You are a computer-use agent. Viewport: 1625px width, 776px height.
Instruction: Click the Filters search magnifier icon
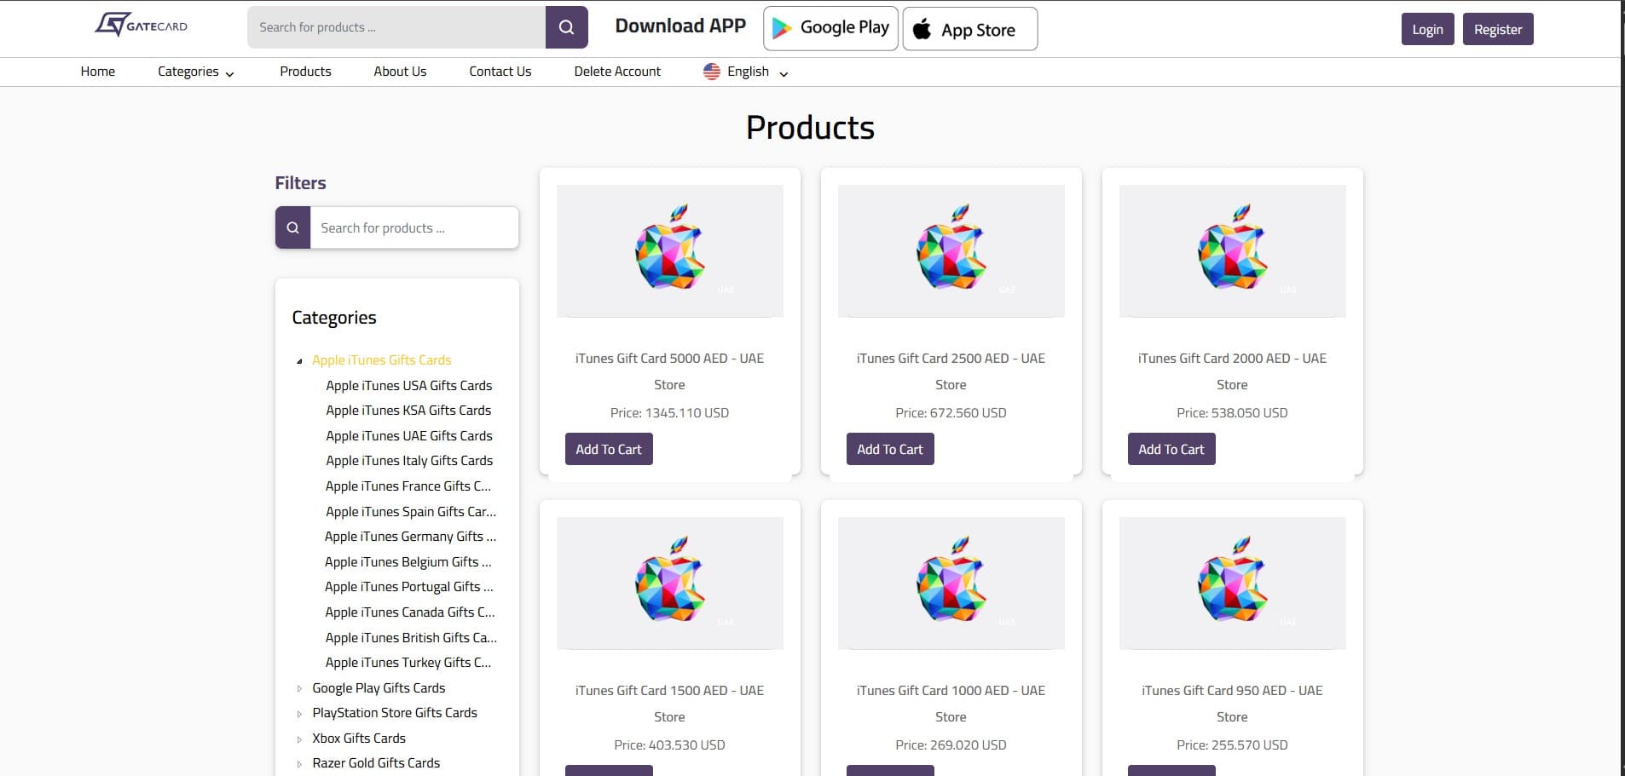click(x=292, y=227)
